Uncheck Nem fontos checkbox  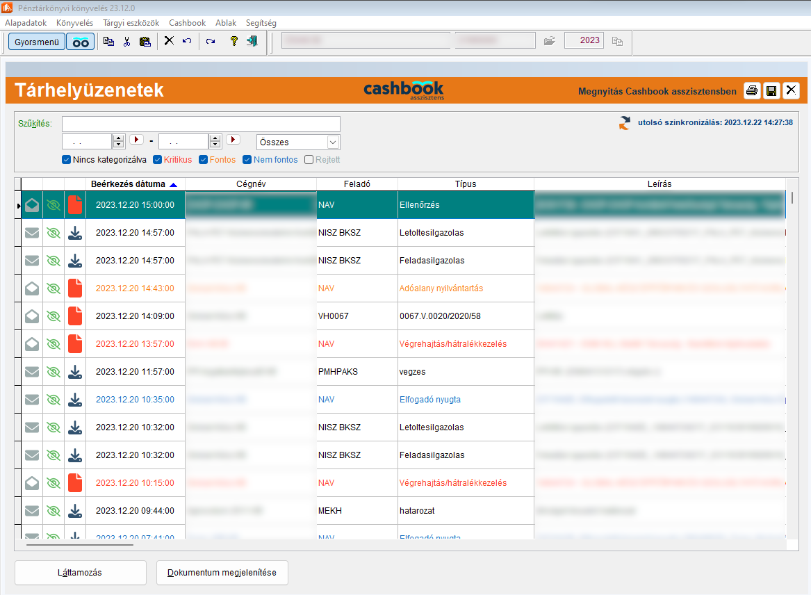[247, 160]
